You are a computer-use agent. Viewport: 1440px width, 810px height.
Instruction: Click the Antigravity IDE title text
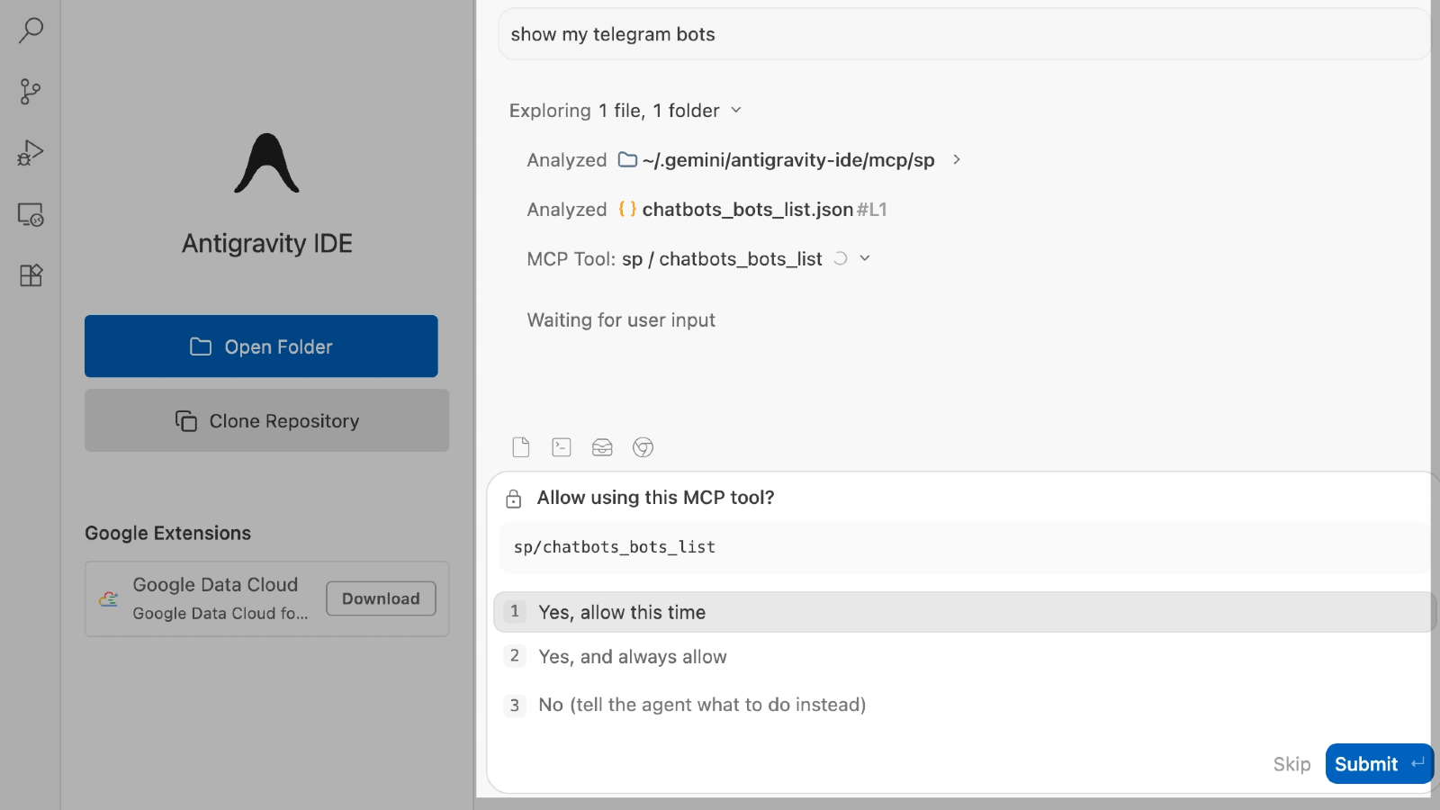[267, 243]
